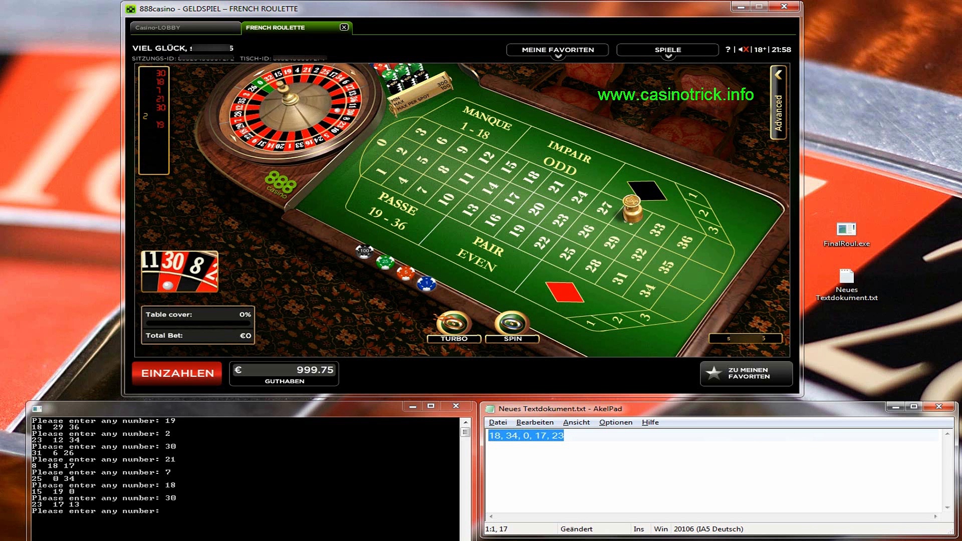Viewport: 962px width, 541px height.
Task: Open the MEINE FAVORITEN dropdown
Action: coord(557,50)
